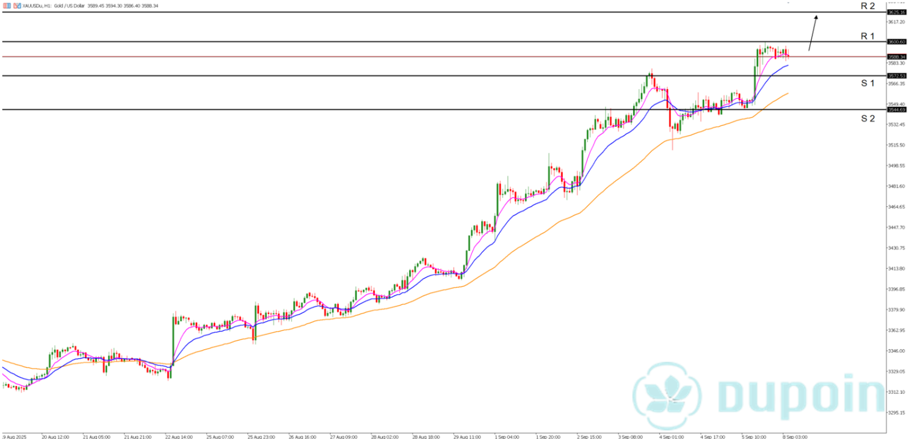Click the 3 Sep 08:00 time label
This screenshot has height=439, width=909.
(631, 437)
